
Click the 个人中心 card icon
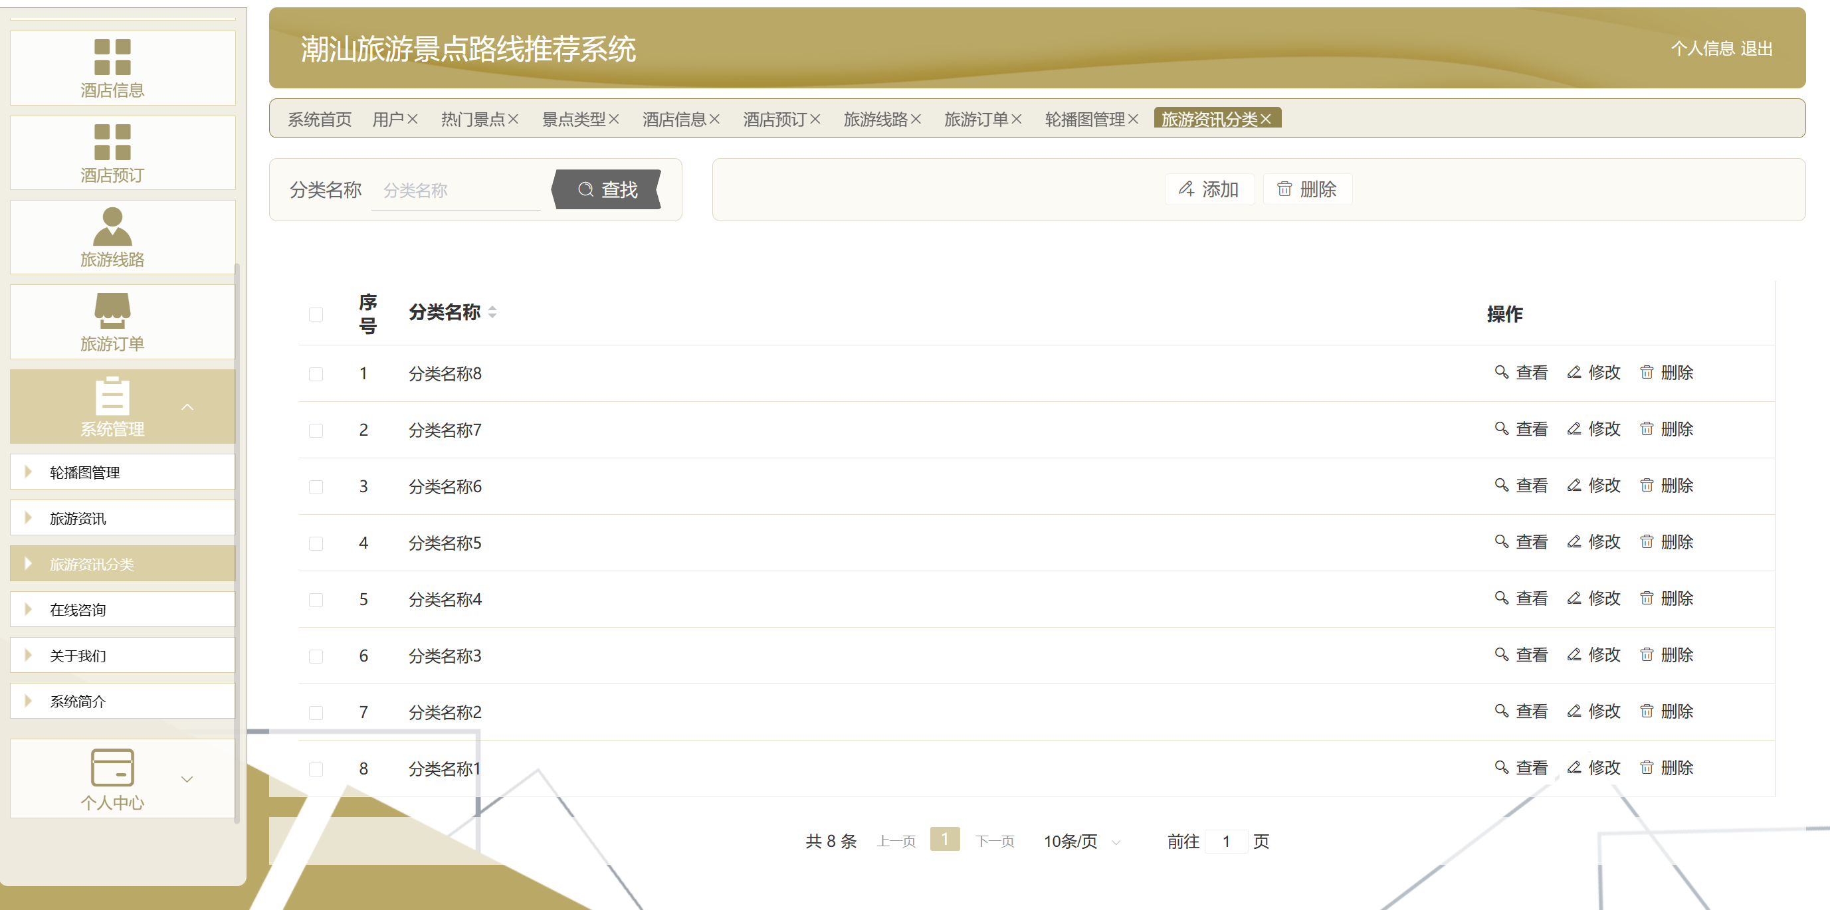(112, 768)
